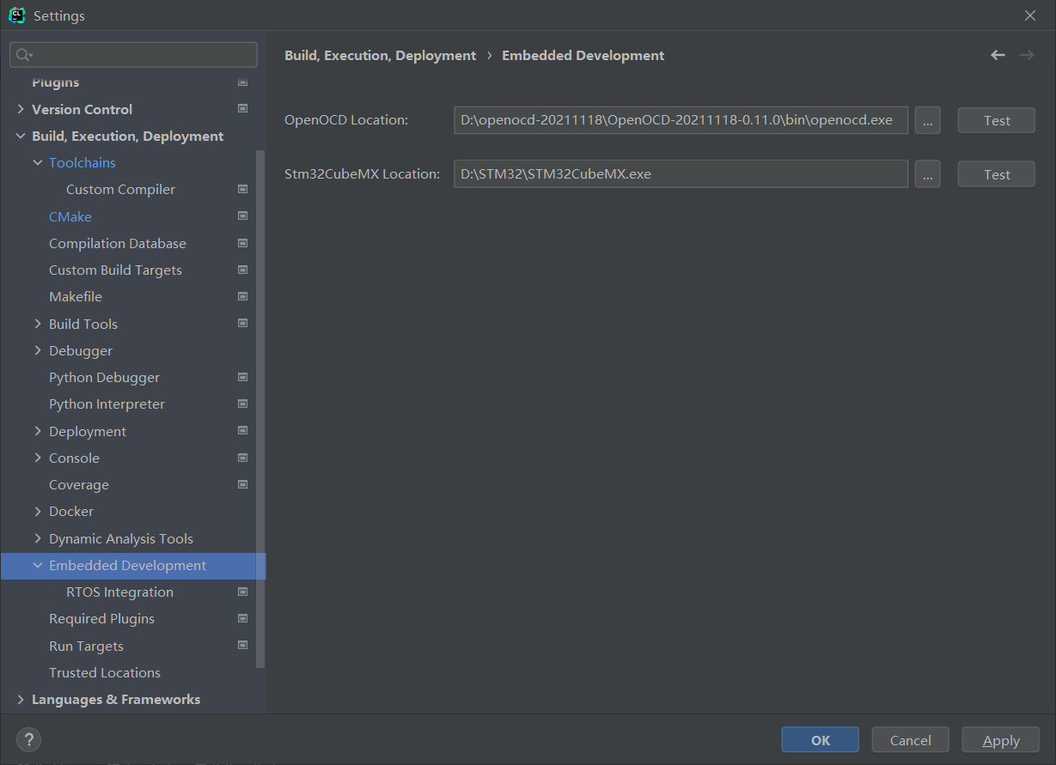1056x765 pixels.
Task: Click the project-level icon beside Version Control
Action: coord(242,109)
